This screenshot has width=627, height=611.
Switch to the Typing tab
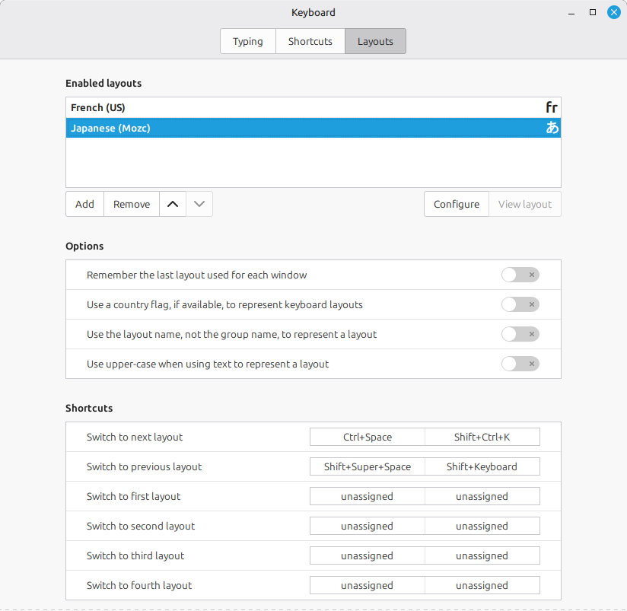(x=248, y=41)
